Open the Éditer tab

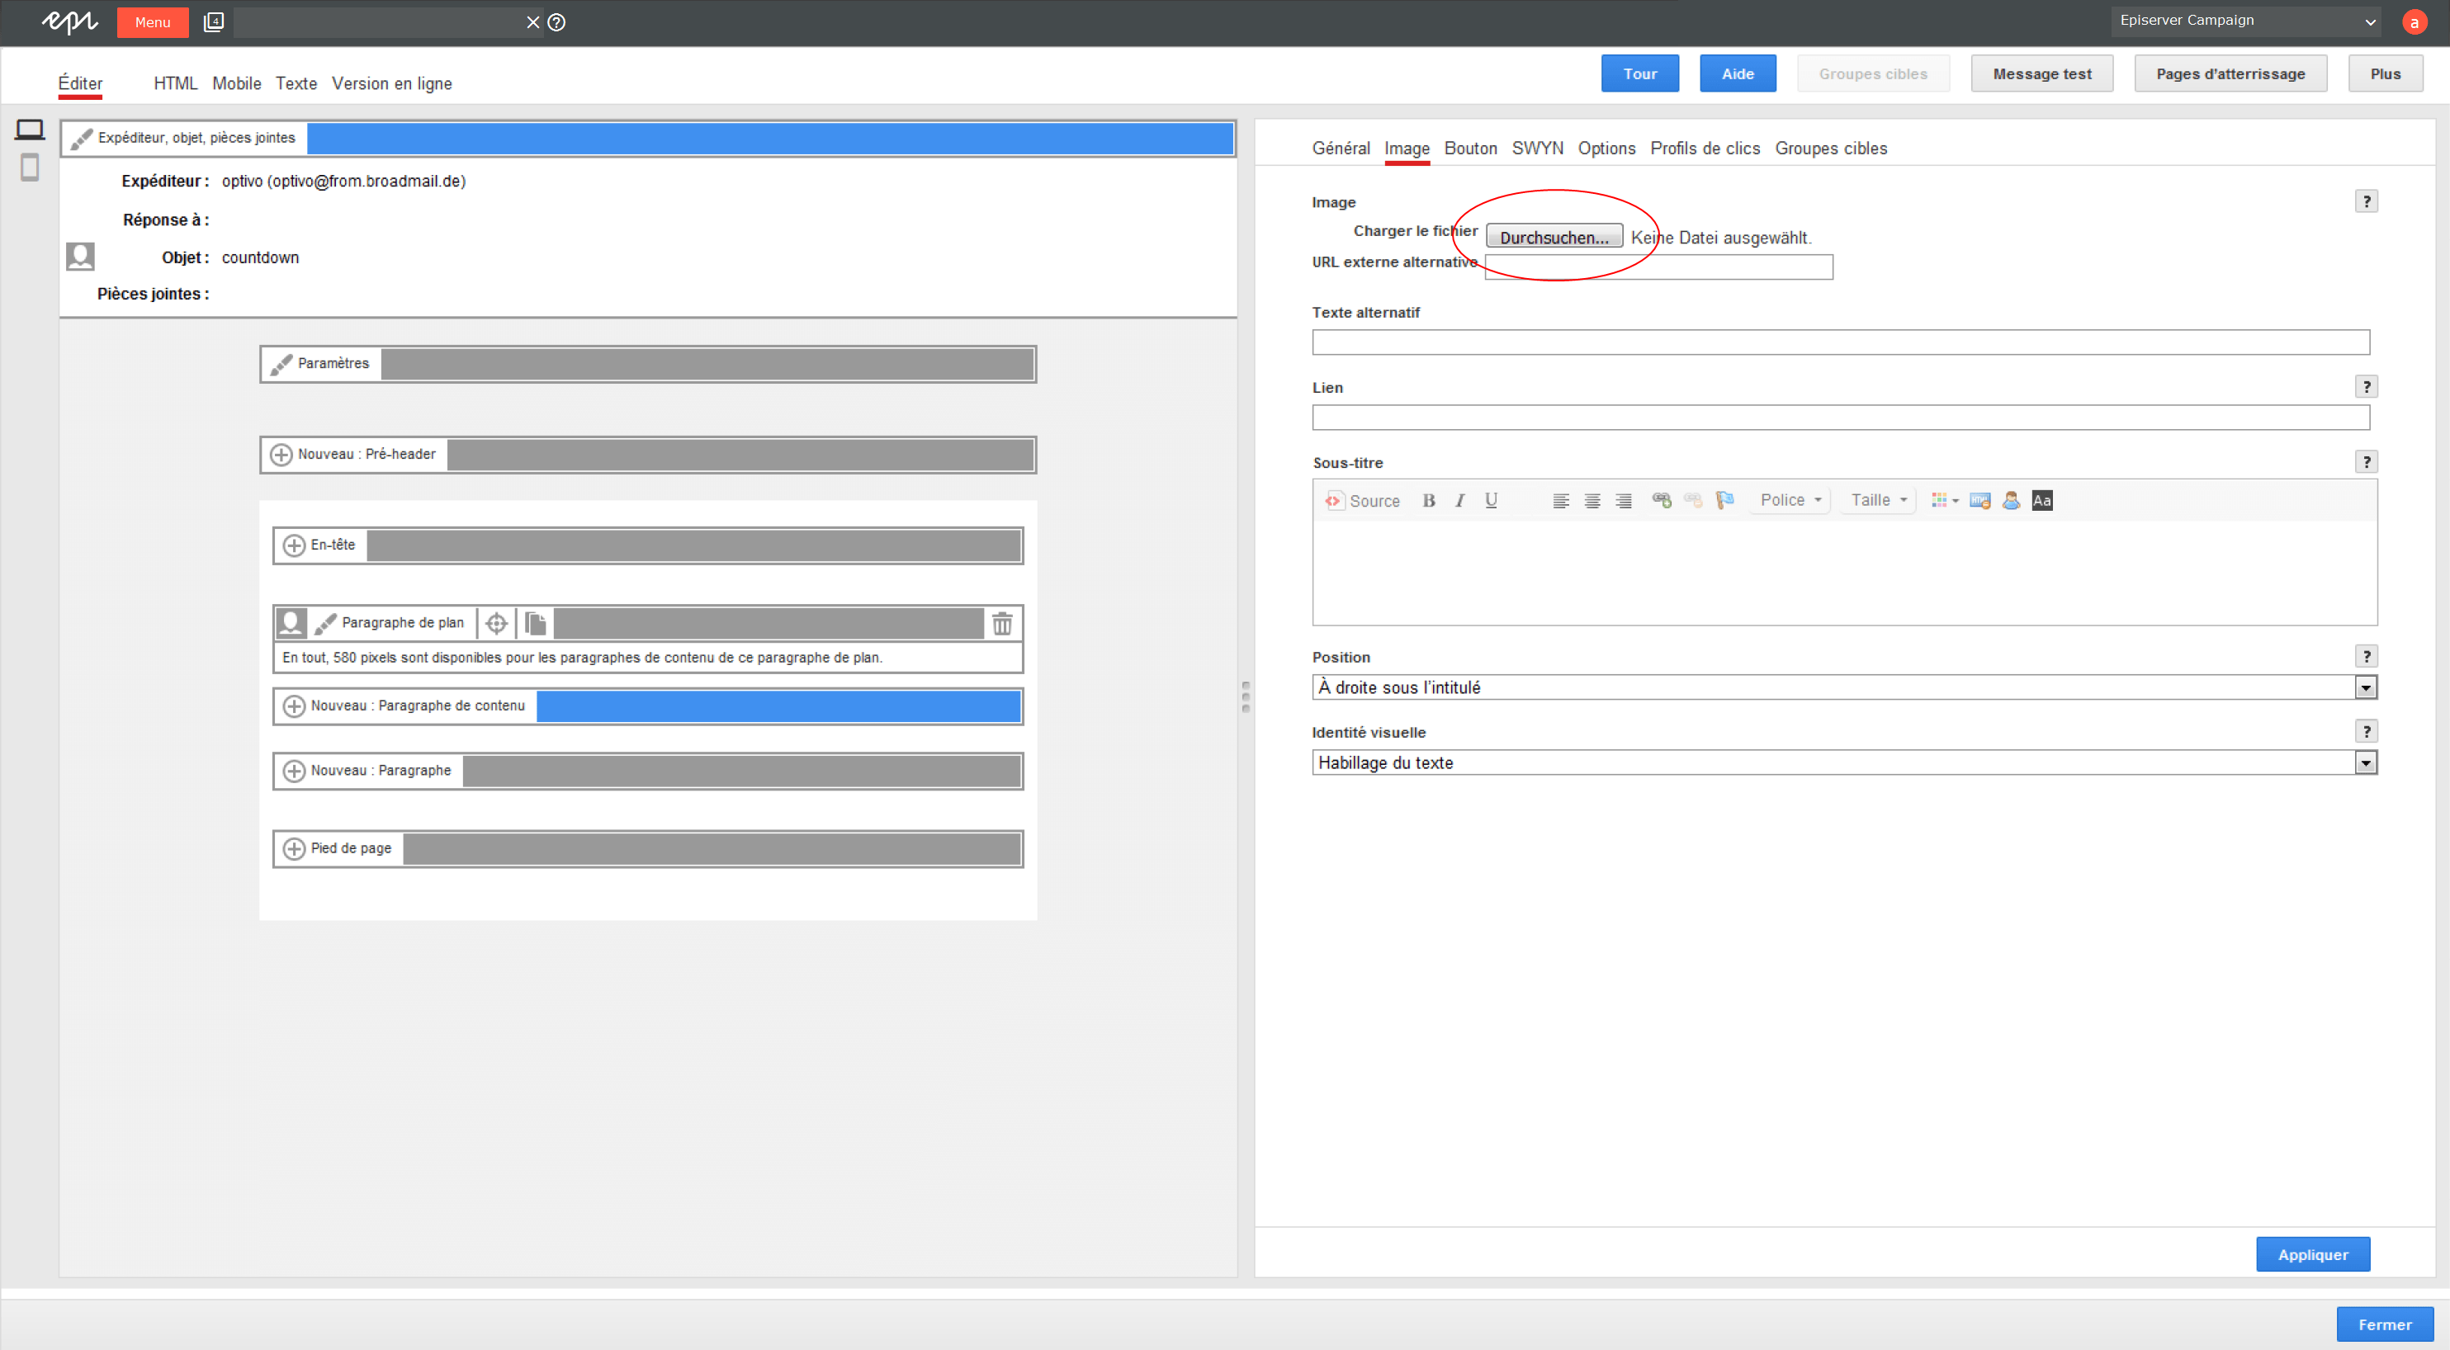[80, 83]
